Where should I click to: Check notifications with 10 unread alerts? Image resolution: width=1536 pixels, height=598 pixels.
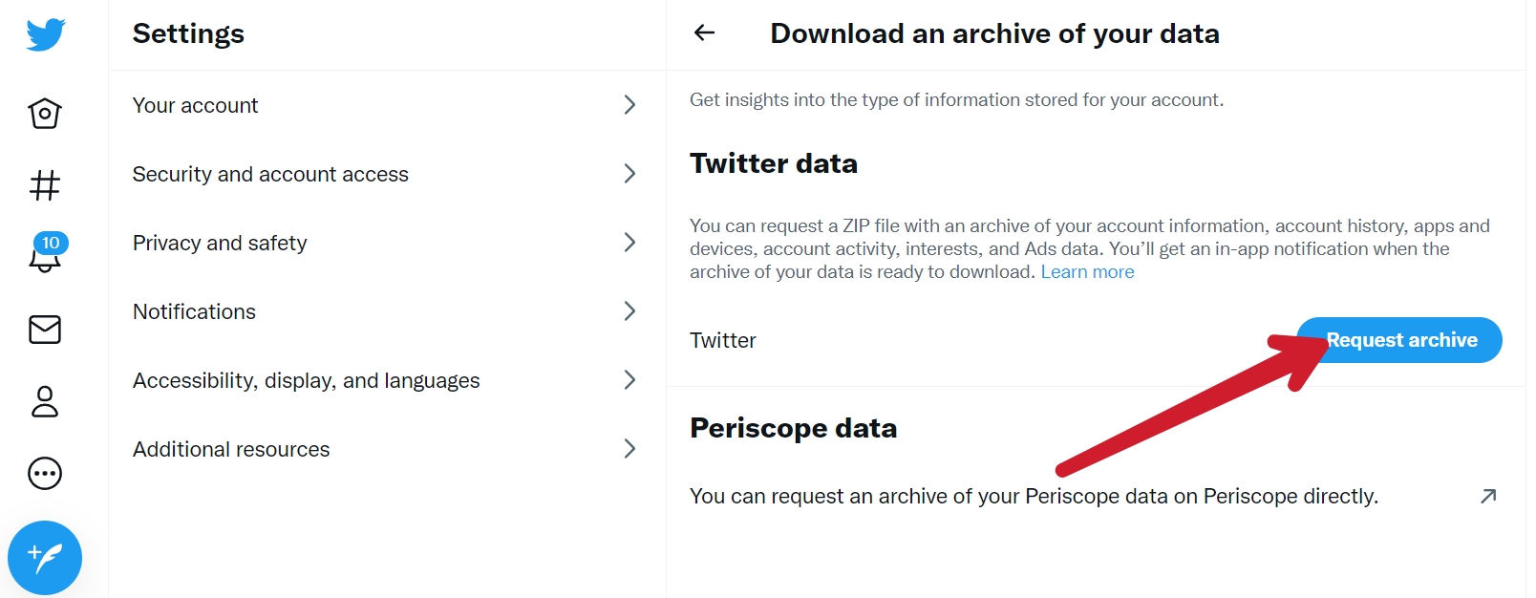tap(43, 258)
